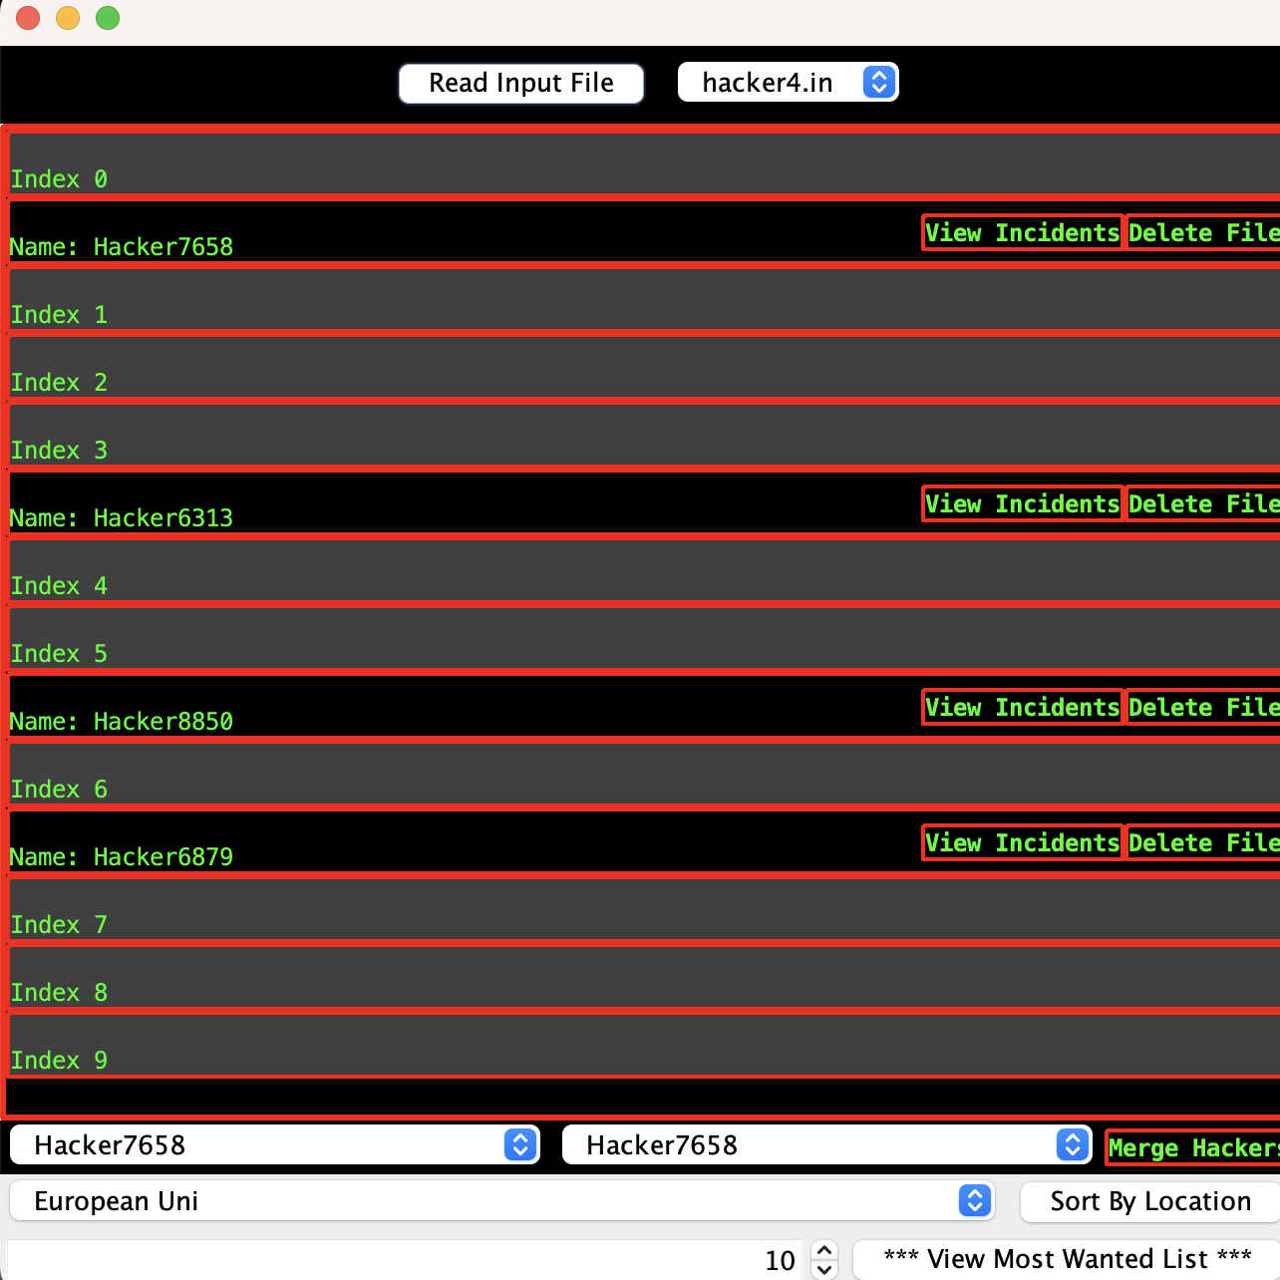This screenshot has height=1280, width=1280.
Task: Open the first Hacker7658 merge dropdown
Action: (275, 1144)
